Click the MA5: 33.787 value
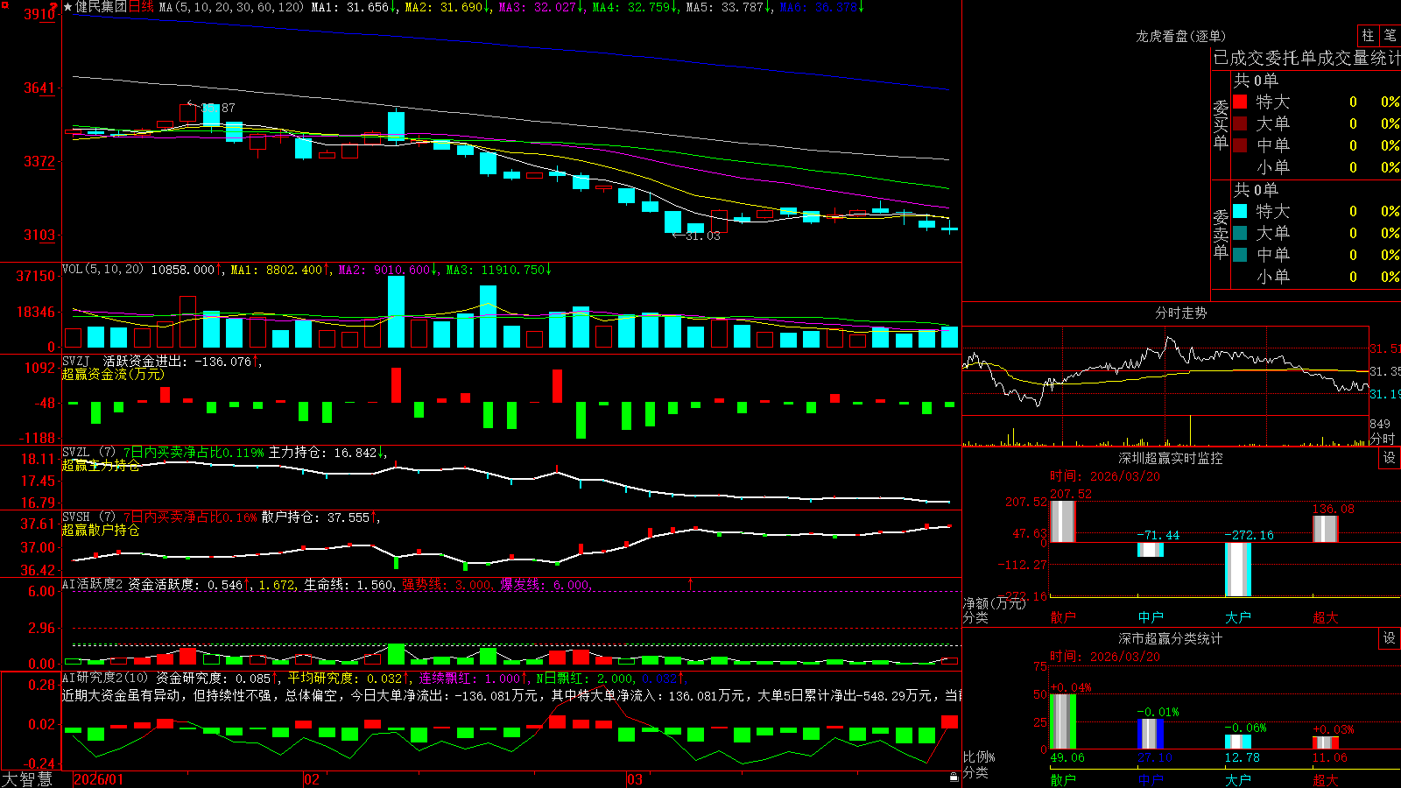 pos(729,7)
